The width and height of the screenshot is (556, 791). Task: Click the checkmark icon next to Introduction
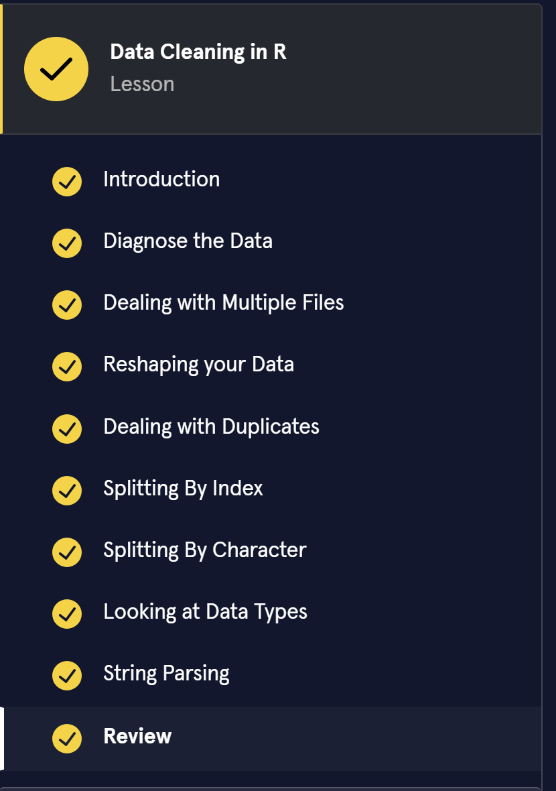pyautogui.click(x=67, y=181)
